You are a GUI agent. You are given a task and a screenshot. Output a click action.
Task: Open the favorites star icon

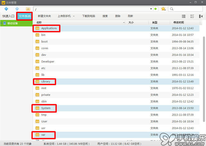(163, 9)
